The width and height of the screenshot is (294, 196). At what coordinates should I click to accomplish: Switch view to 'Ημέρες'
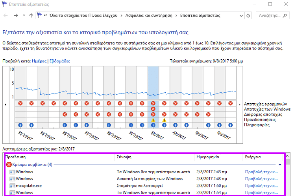pyautogui.click(x=39, y=61)
